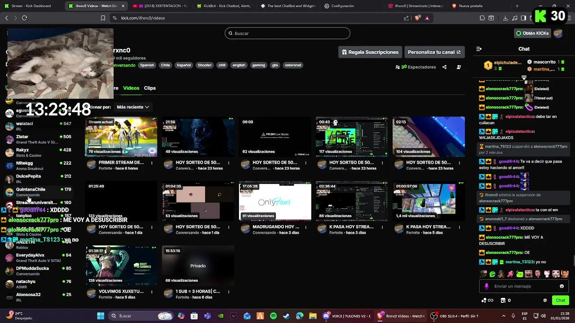Image resolution: width=575 pixels, height=323 pixels.
Task: Open the three-dot menu for the MADRUGANDO HOY video
Action: 305,227
